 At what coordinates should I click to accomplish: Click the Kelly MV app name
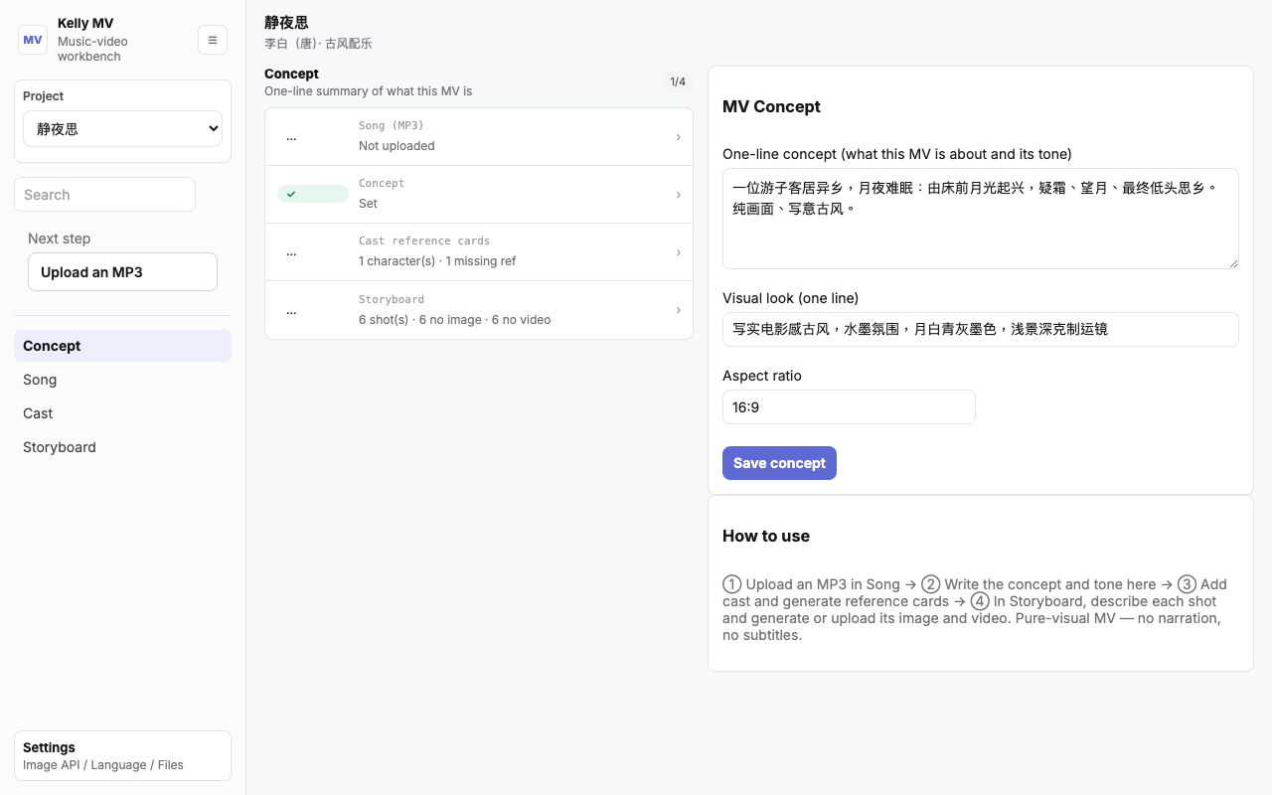[x=85, y=23]
